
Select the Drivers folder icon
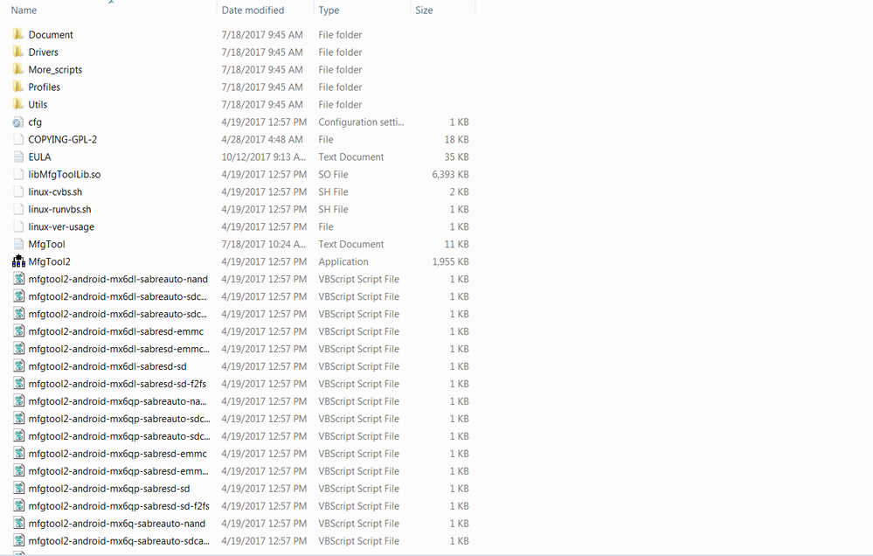pyautogui.click(x=18, y=52)
